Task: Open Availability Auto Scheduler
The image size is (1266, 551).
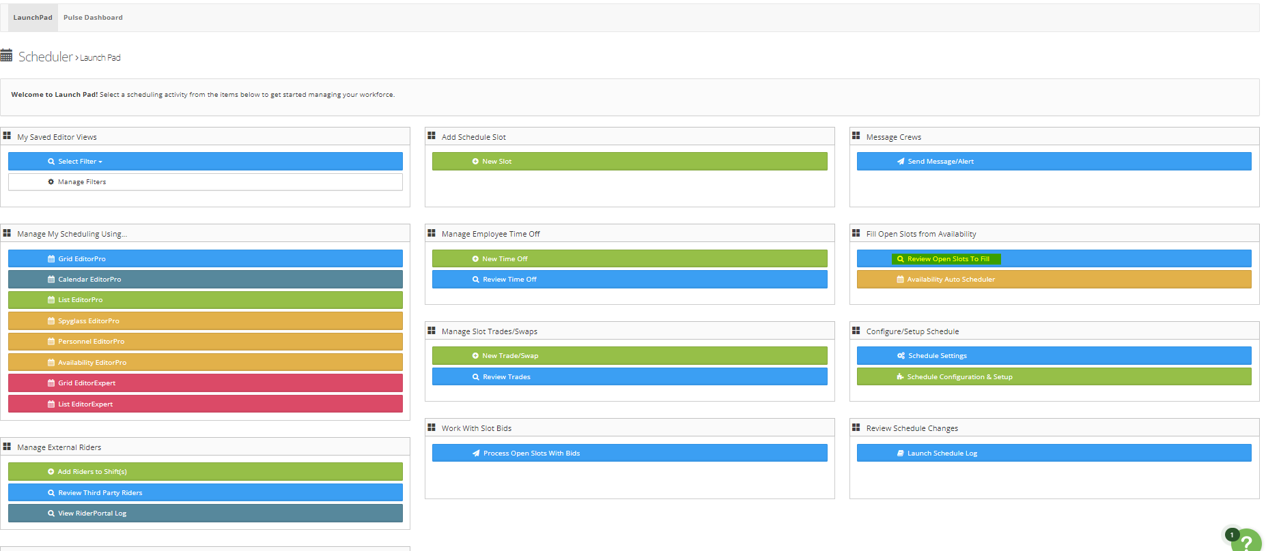Action: [x=1054, y=280]
